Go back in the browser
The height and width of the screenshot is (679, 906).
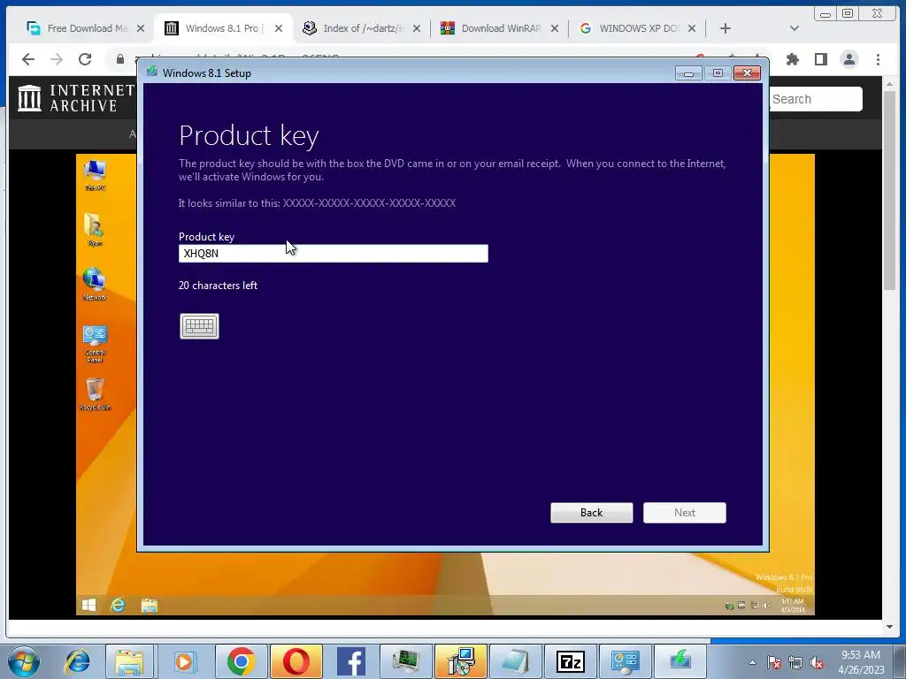pyautogui.click(x=28, y=59)
